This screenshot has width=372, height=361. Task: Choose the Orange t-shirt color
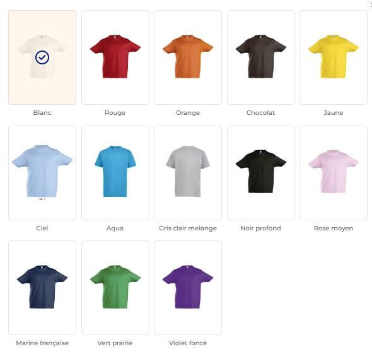(188, 57)
